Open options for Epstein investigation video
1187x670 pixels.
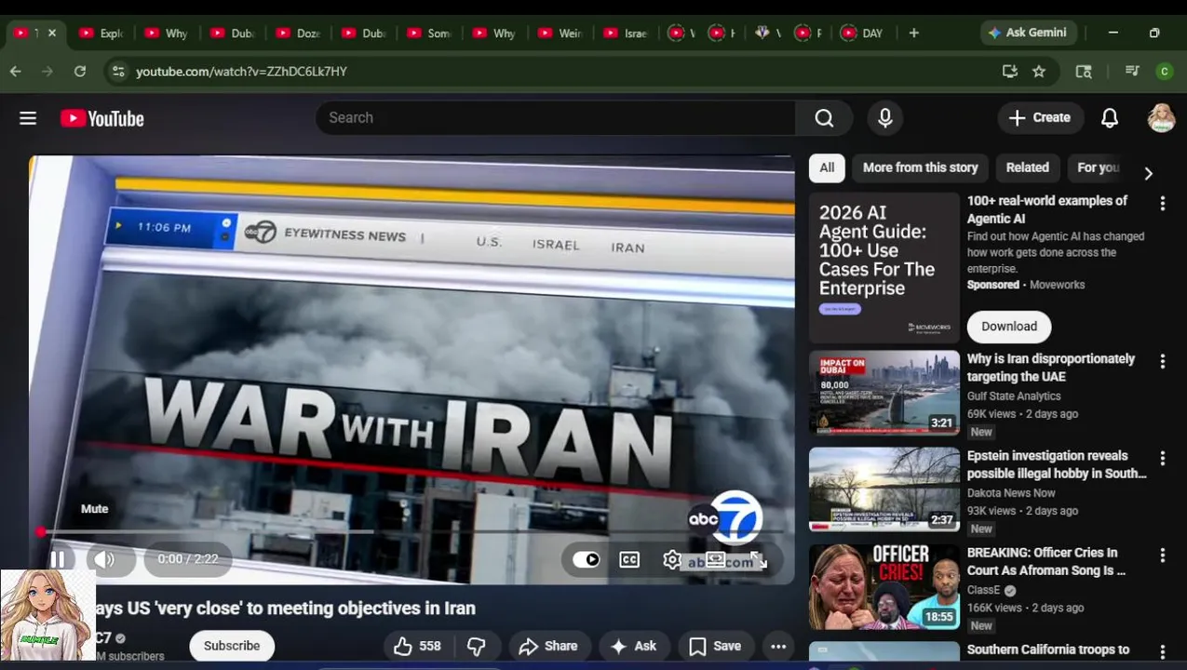[1162, 458]
